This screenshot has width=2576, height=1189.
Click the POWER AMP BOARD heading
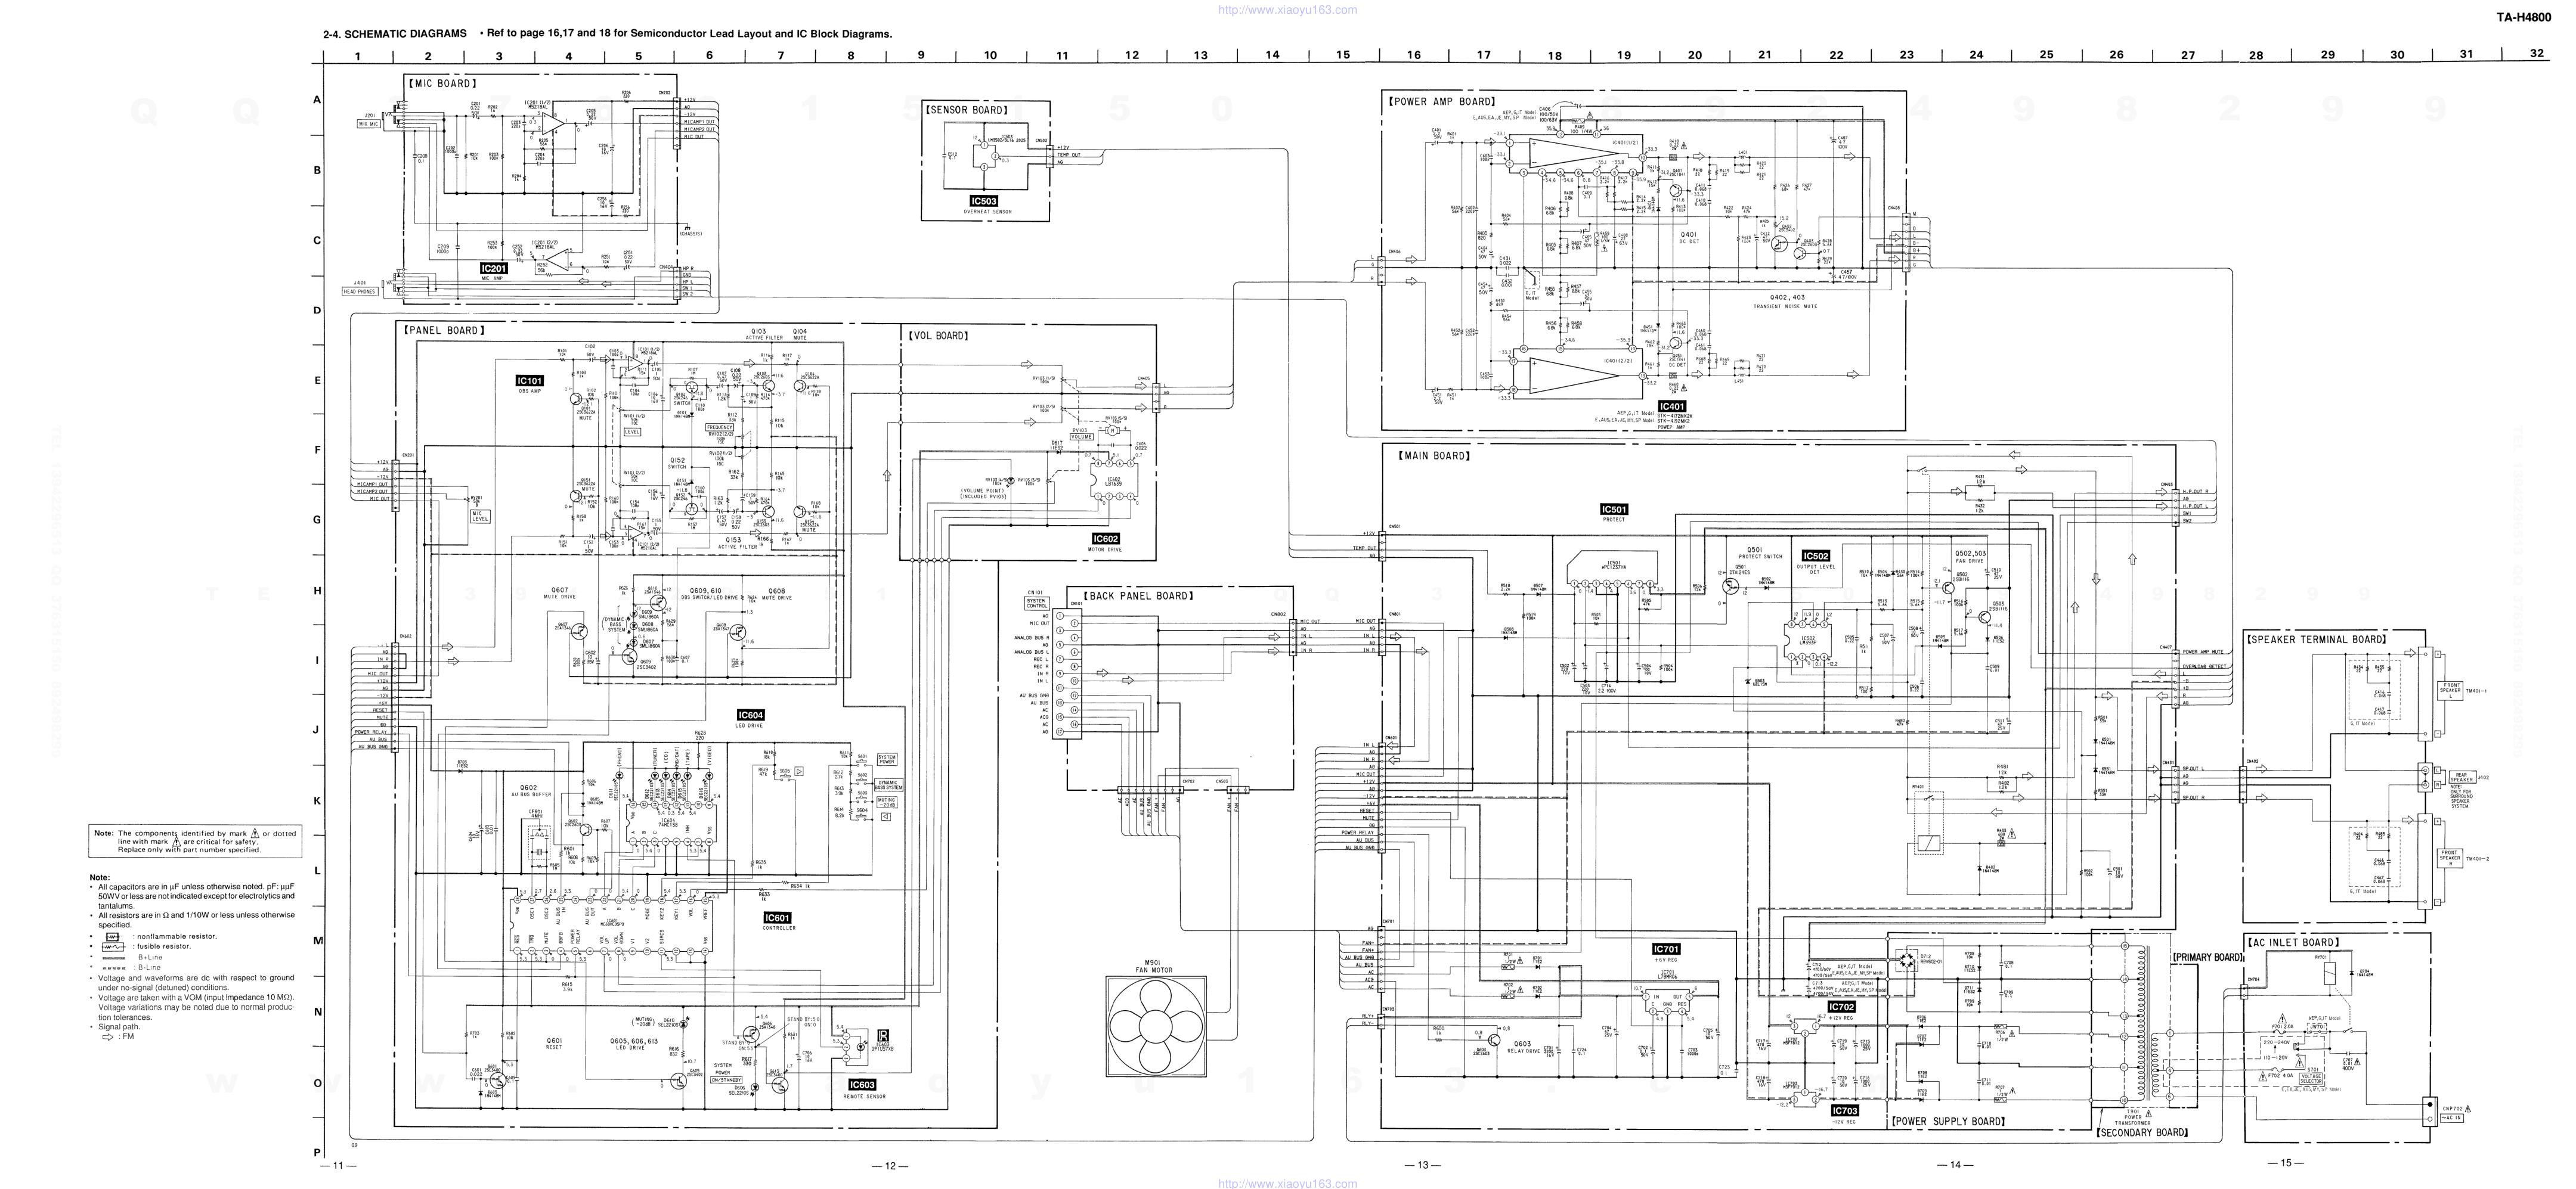1441,102
